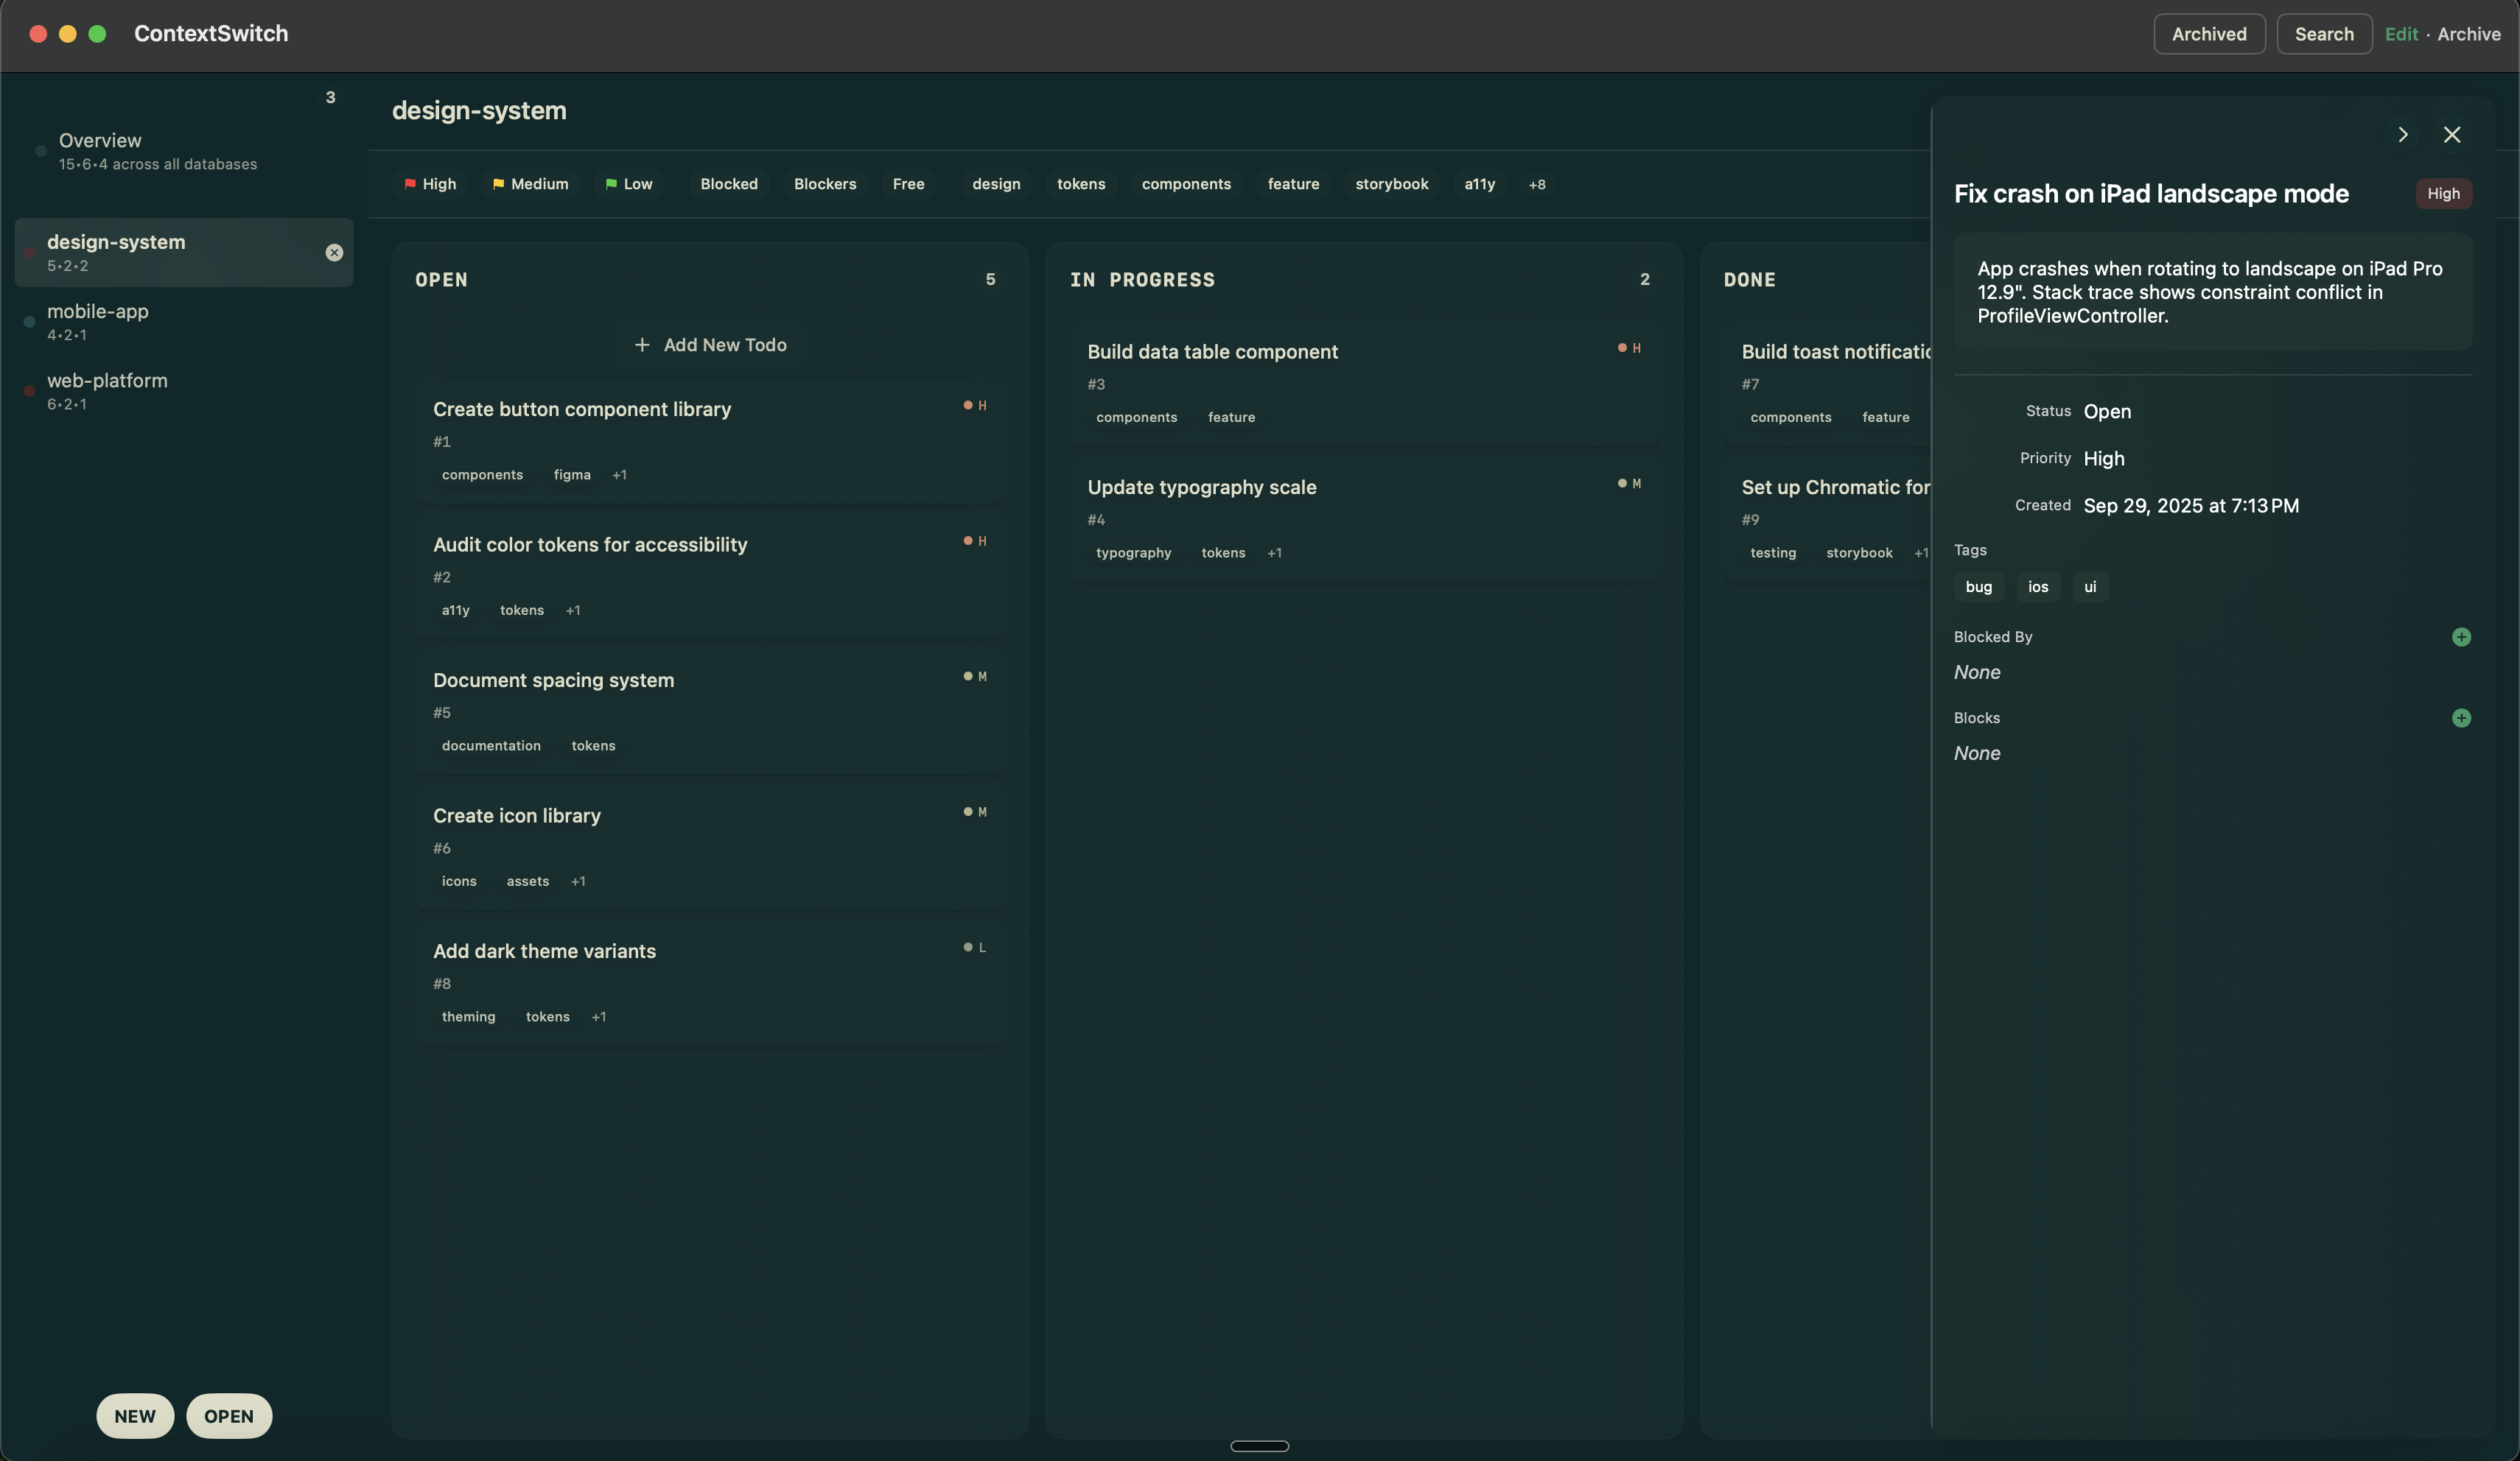Select the High priority flag filter
The image size is (2520, 1461).
click(430, 184)
